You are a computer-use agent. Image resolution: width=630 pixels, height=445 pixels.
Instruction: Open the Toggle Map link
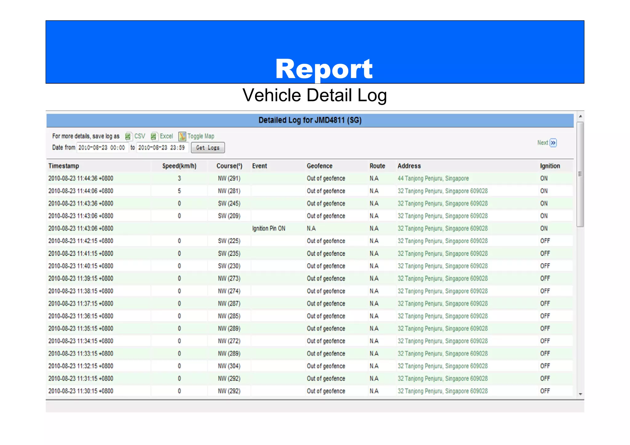201,136
